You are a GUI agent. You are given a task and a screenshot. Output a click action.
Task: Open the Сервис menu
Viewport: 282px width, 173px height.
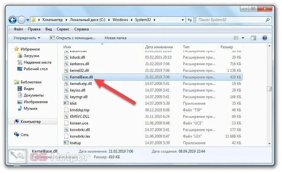point(63,29)
